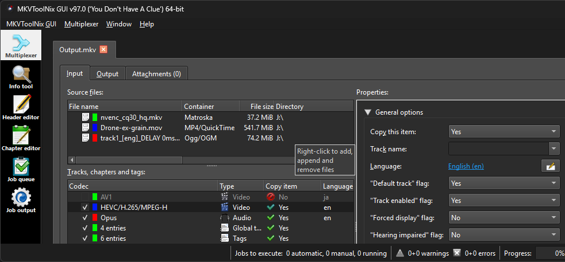Click the English (en) language link

click(x=466, y=166)
